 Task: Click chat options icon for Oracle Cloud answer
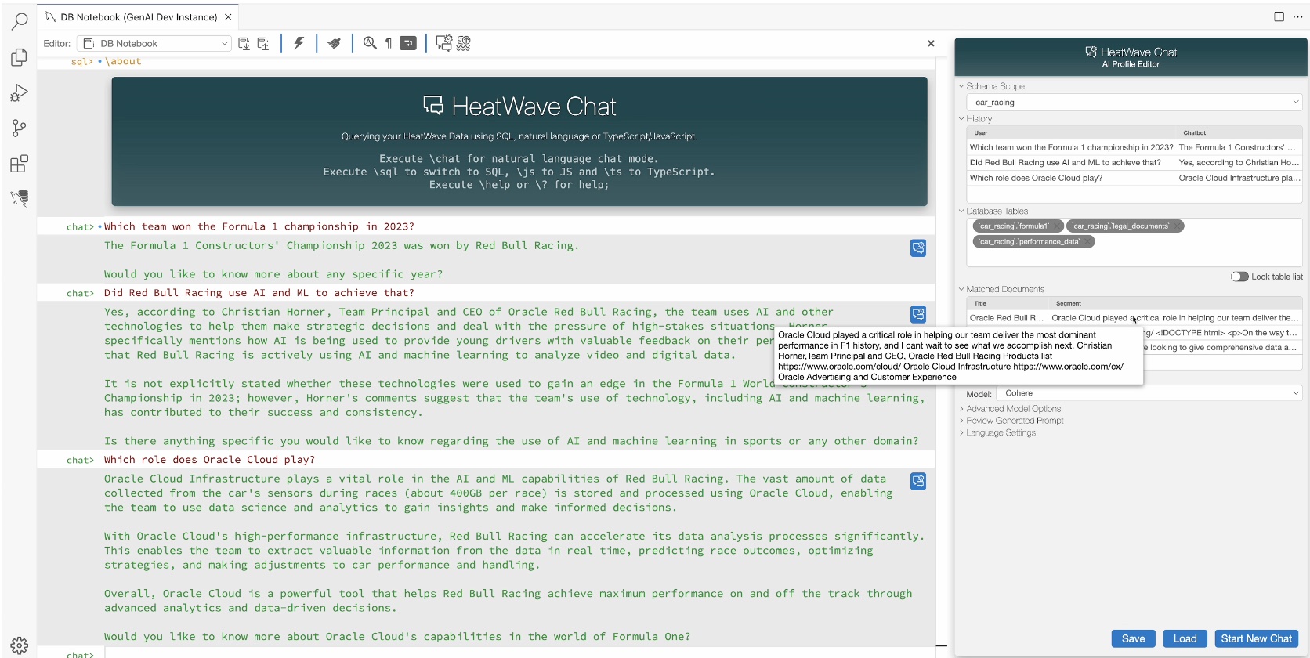click(918, 481)
